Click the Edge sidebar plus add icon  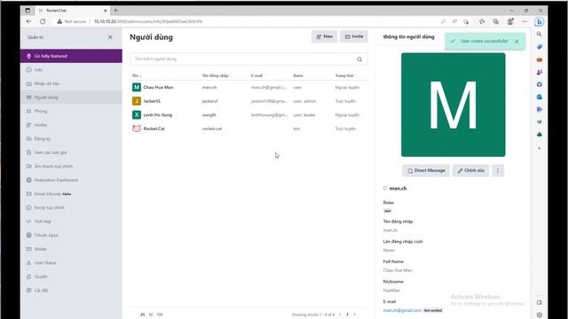pyautogui.click(x=539, y=148)
